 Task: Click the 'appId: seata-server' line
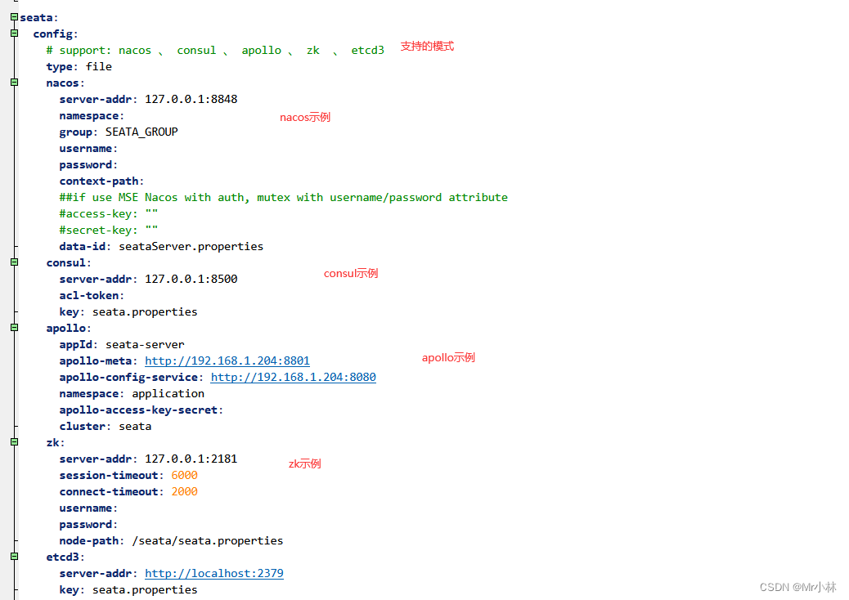[122, 345]
